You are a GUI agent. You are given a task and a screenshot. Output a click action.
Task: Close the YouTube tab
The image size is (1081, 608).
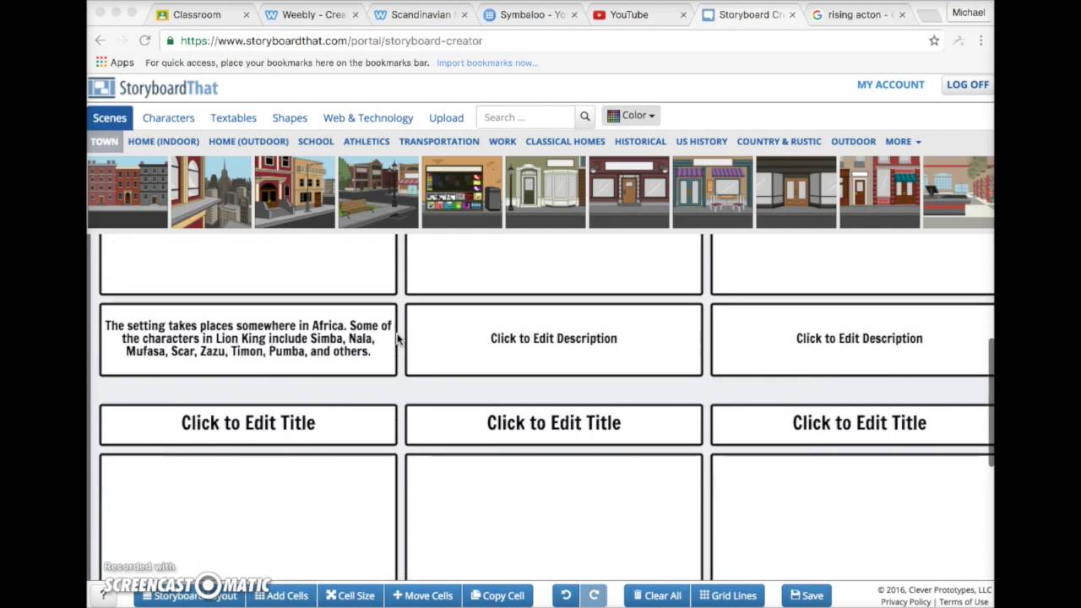pos(683,15)
